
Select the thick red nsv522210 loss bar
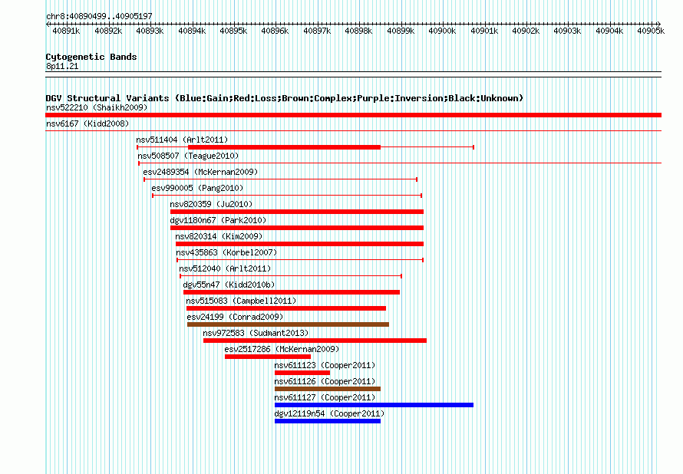click(x=353, y=115)
